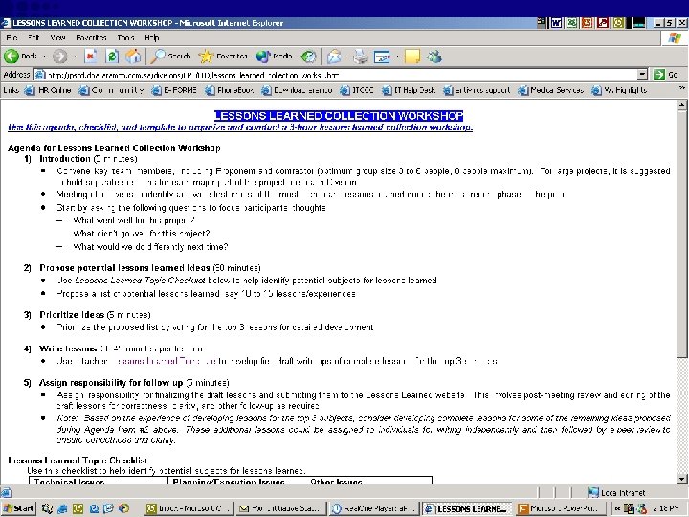The width and height of the screenshot is (689, 517).
Task: Click the Go button next to the address
Action: (666, 75)
